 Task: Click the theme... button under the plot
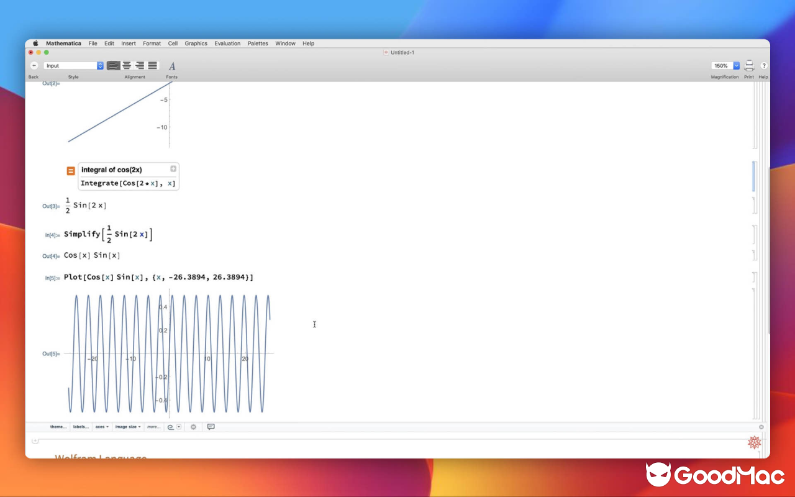click(x=57, y=427)
